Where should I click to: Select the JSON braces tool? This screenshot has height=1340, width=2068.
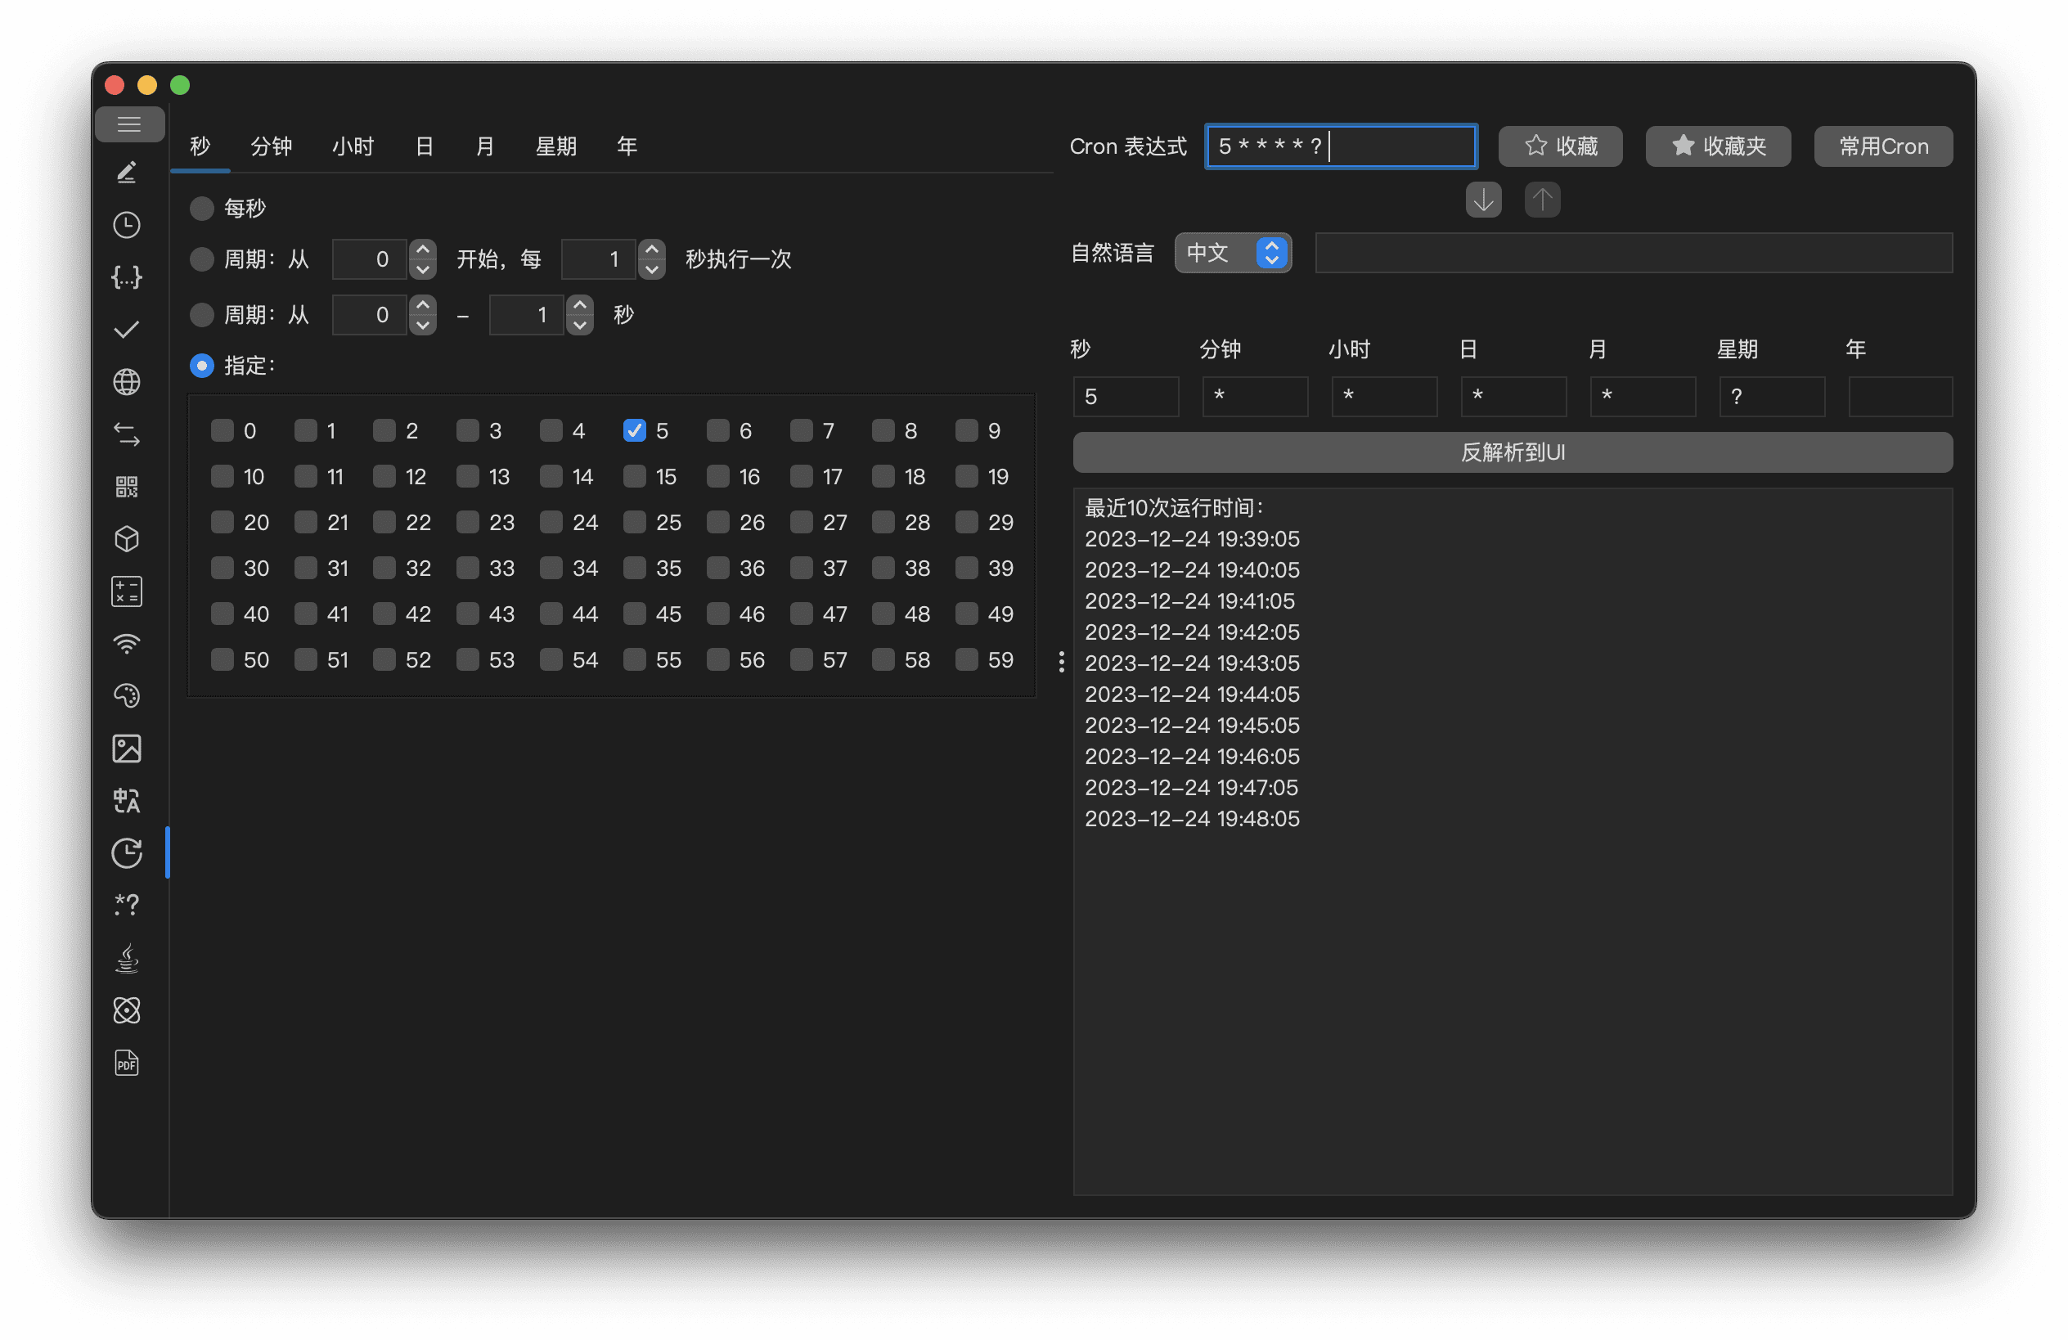point(127,277)
